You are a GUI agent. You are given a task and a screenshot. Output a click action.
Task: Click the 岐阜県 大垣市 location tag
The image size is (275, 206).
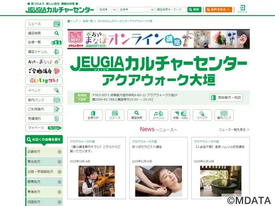(x=82, y=98)
